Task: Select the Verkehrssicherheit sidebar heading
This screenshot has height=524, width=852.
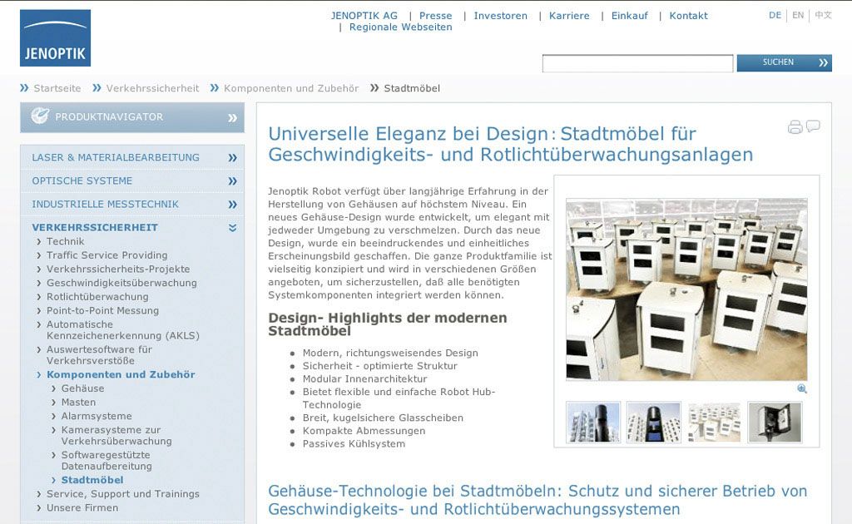Action: point(95,228)
